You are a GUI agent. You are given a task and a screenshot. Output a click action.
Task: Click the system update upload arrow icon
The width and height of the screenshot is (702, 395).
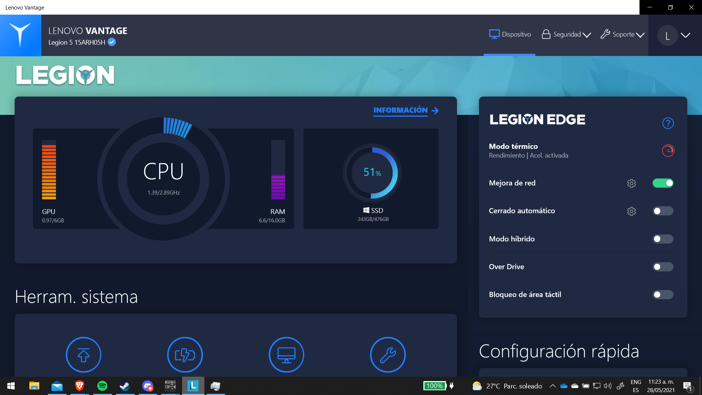pyautogui.click(x=83, y=355)
